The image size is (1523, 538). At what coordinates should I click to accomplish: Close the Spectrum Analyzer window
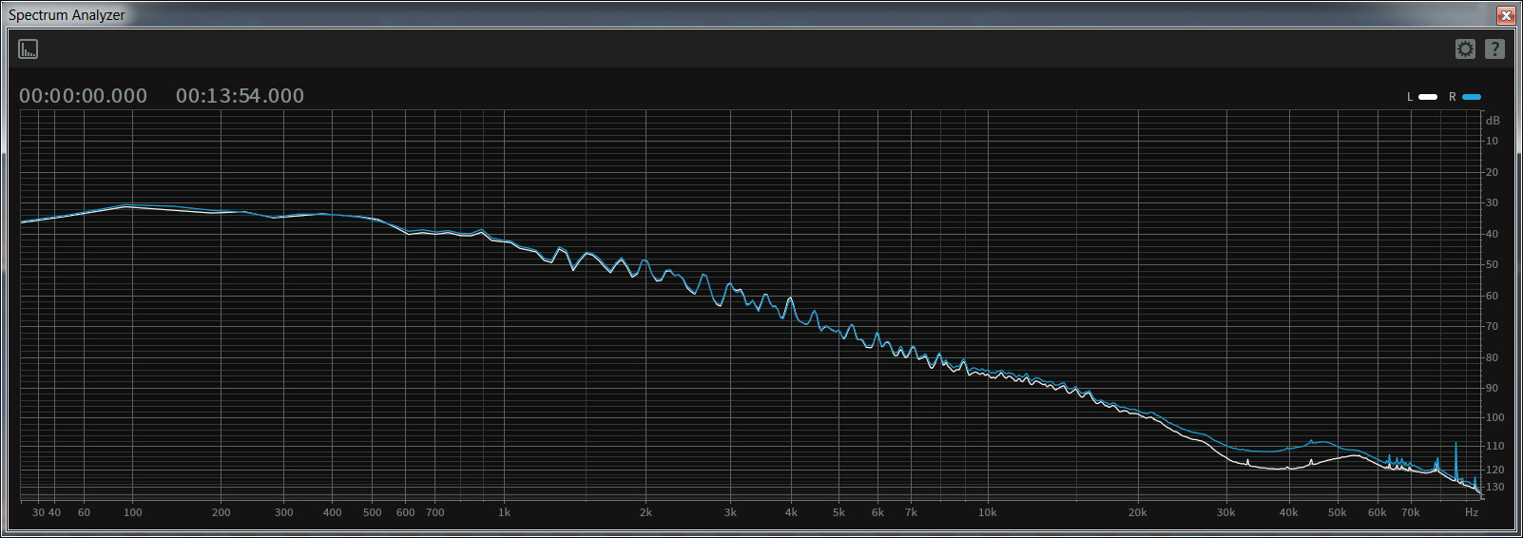click(x=1506, y=15)
